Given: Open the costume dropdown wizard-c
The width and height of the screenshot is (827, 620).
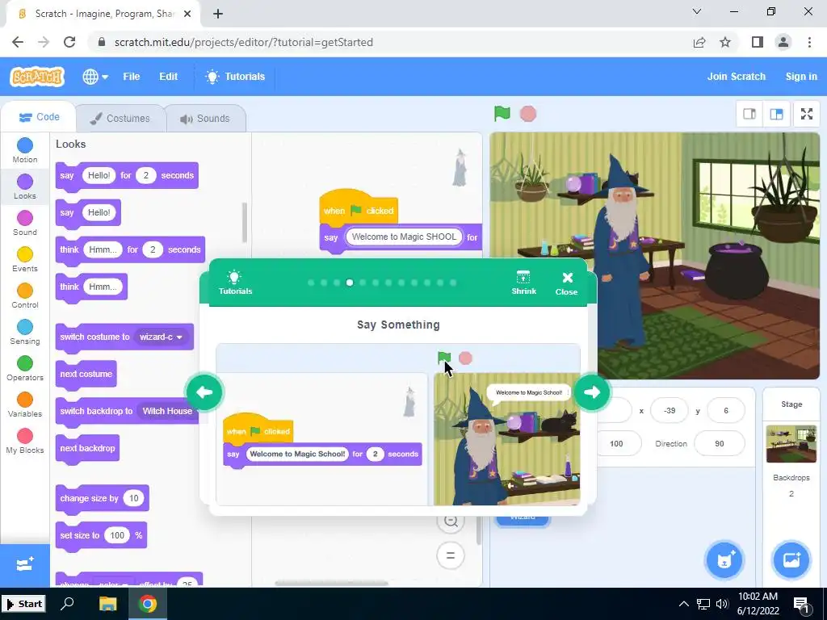Looking at the screenshot, I should pos(160,337).
